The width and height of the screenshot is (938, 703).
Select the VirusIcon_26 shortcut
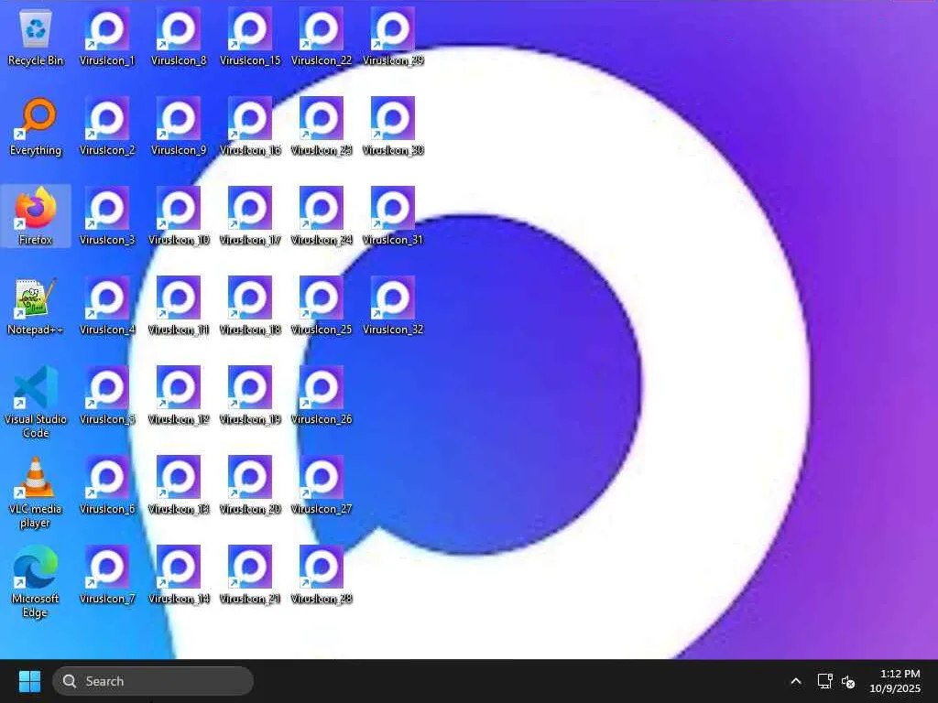tap(322, 395)
